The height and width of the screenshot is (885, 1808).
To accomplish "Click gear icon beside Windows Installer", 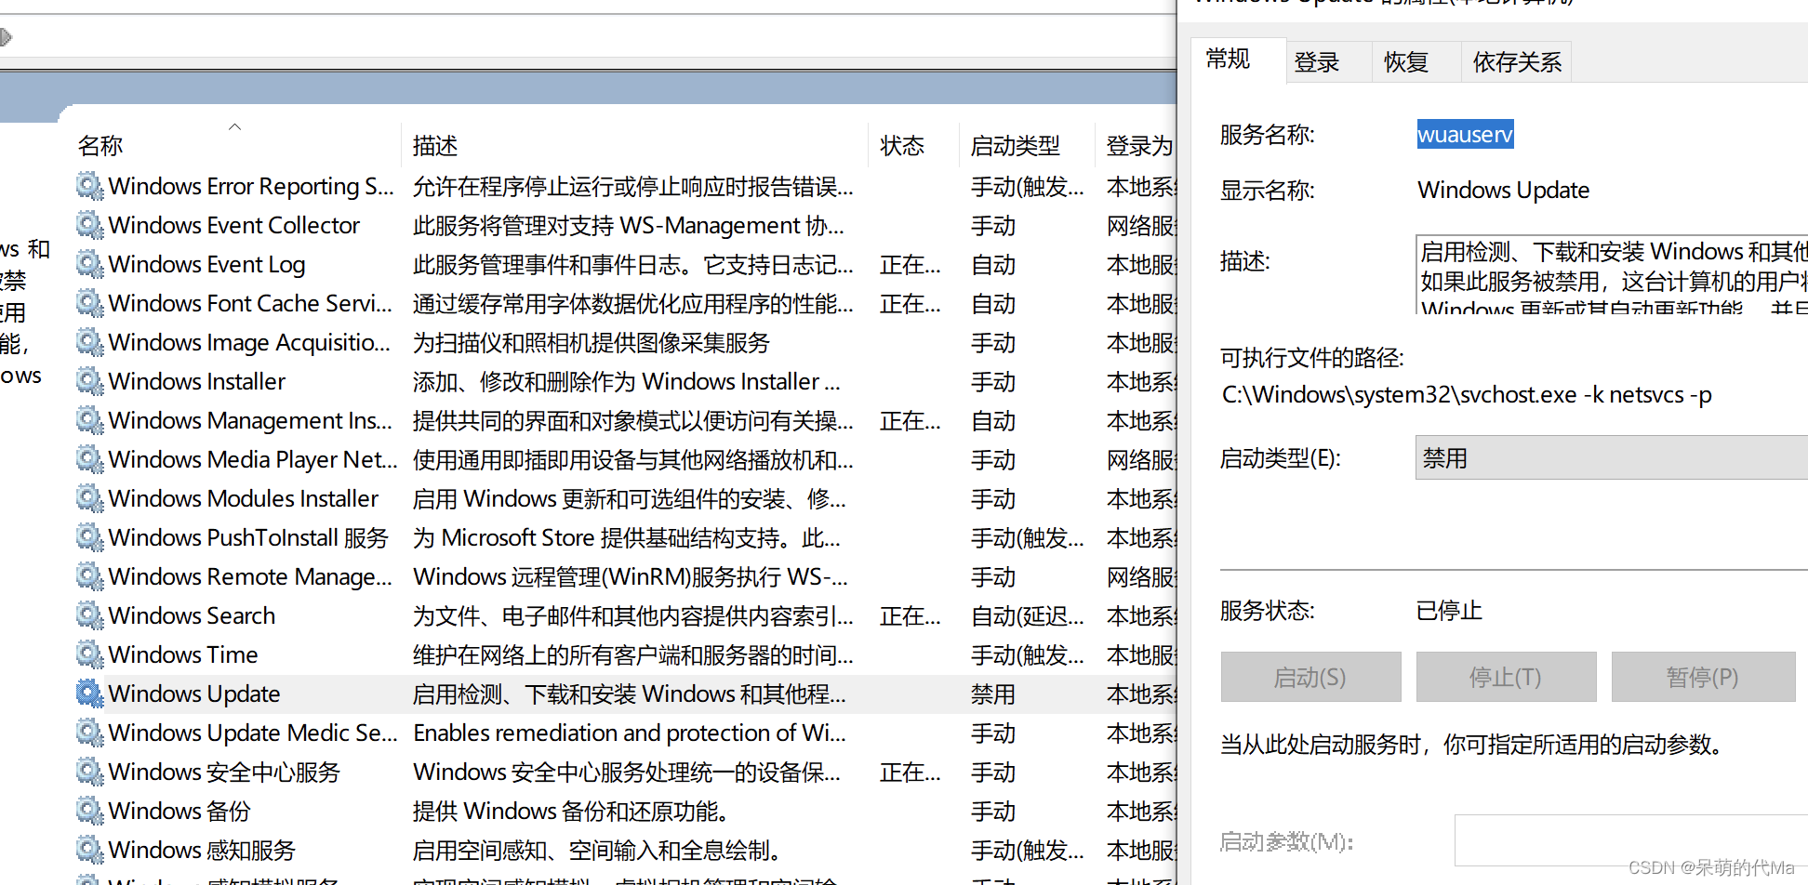I will tap(89, 381).
